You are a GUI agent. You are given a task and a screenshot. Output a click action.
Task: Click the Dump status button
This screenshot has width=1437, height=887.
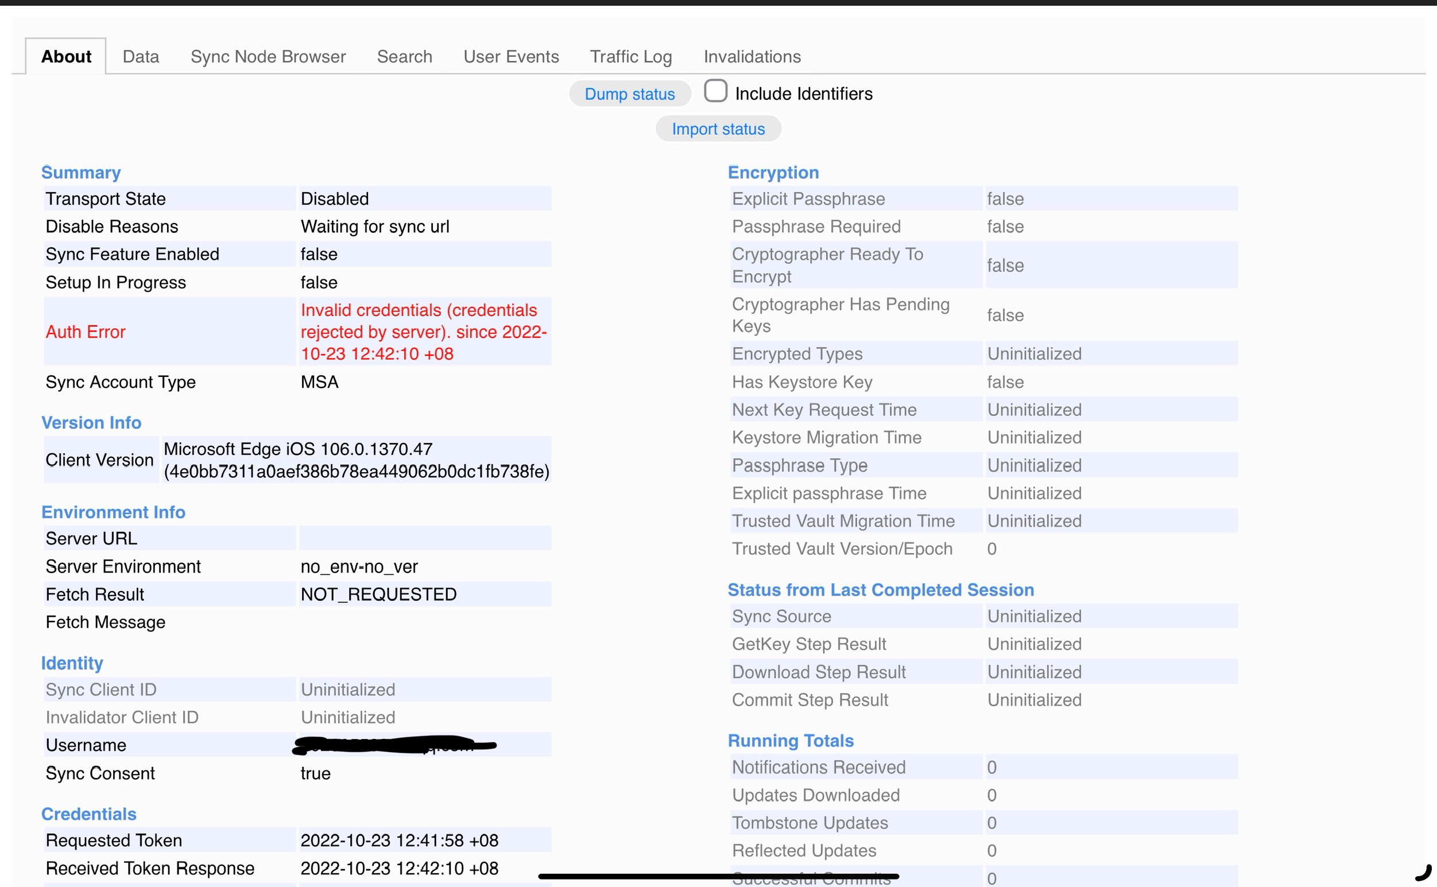click(629, 94)
